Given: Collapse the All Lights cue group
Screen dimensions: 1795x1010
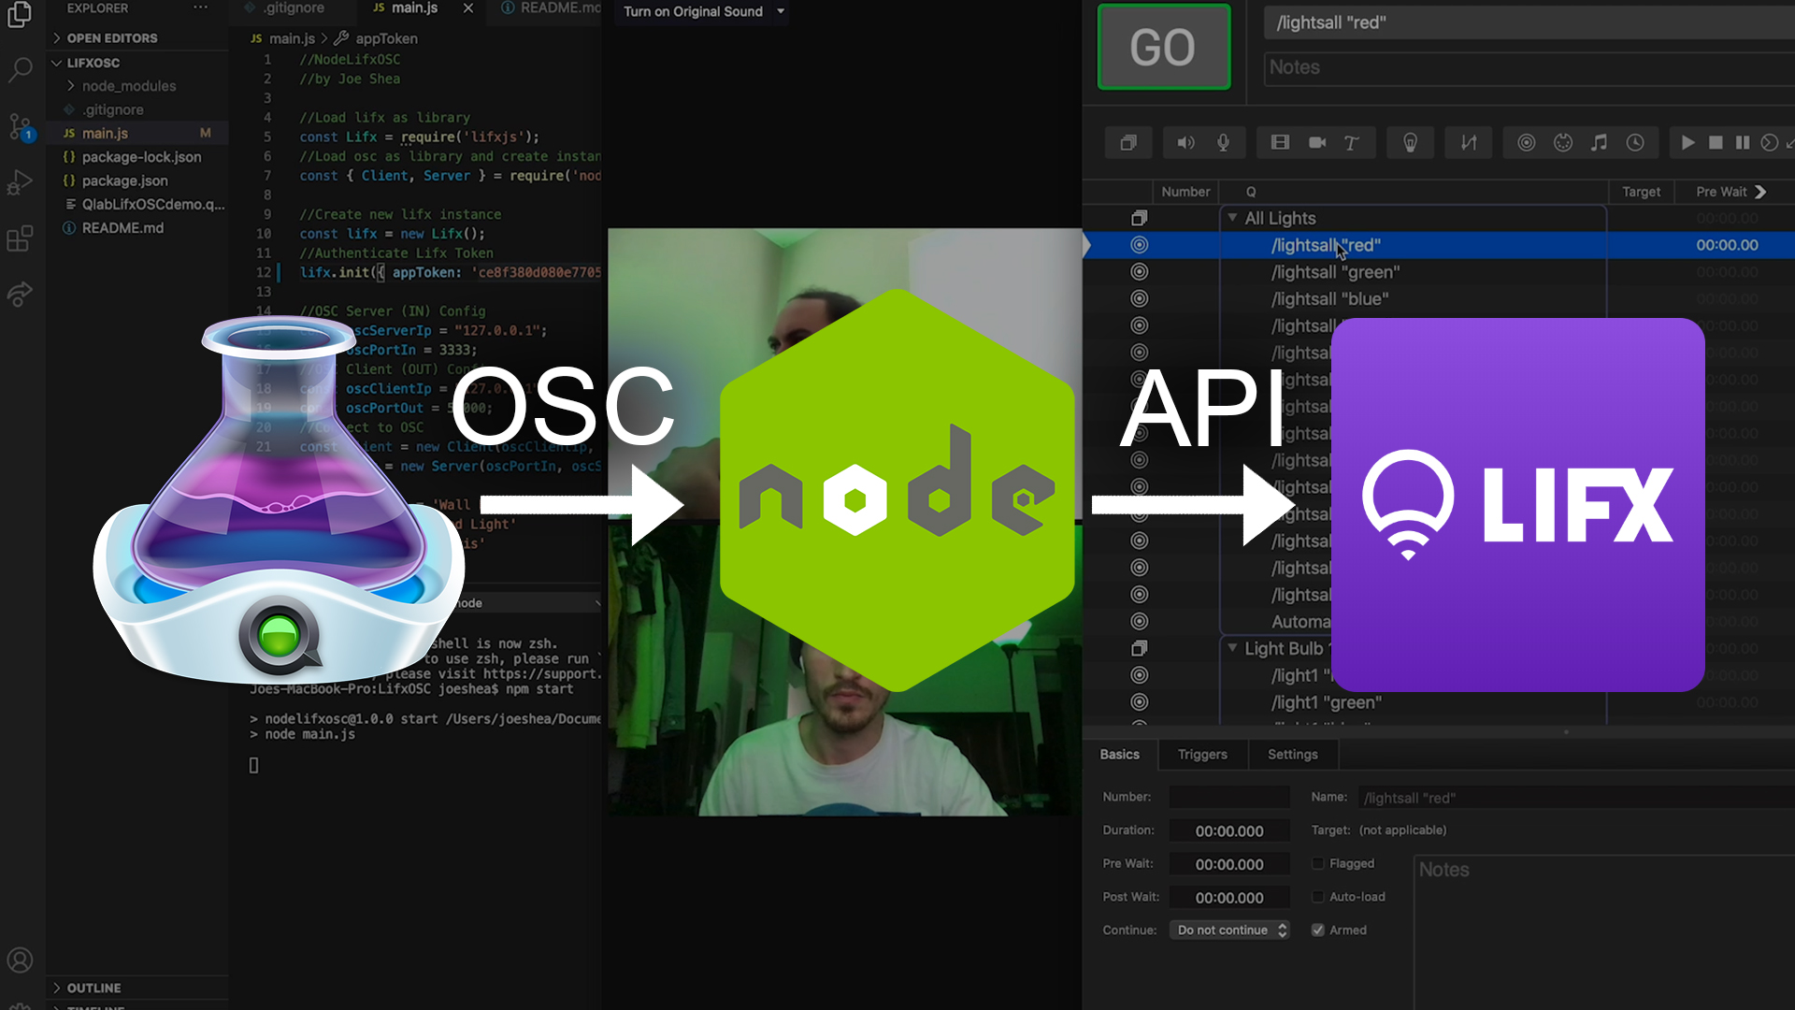Looking at the screenshot, I should 1232,217.
